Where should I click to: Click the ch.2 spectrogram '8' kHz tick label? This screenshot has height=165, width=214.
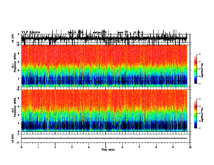point(19,98)
